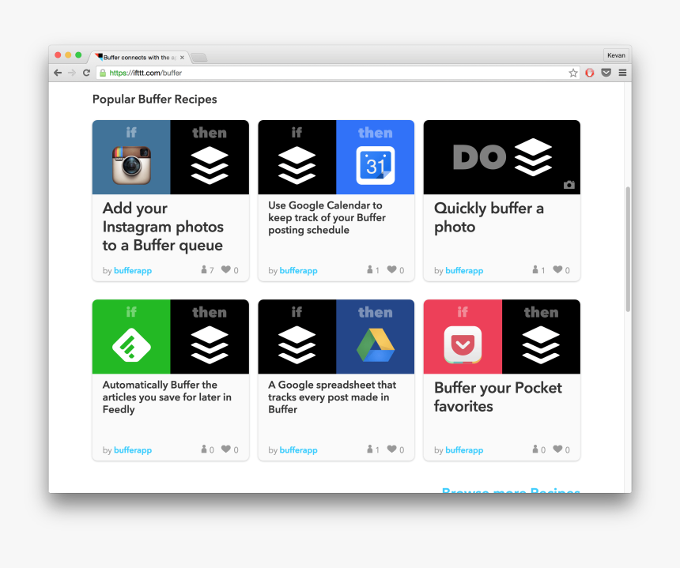Open 'Automatically Buffer the articles' Feedly recipe
Screen dimensions: 680x568
point(167,397)
